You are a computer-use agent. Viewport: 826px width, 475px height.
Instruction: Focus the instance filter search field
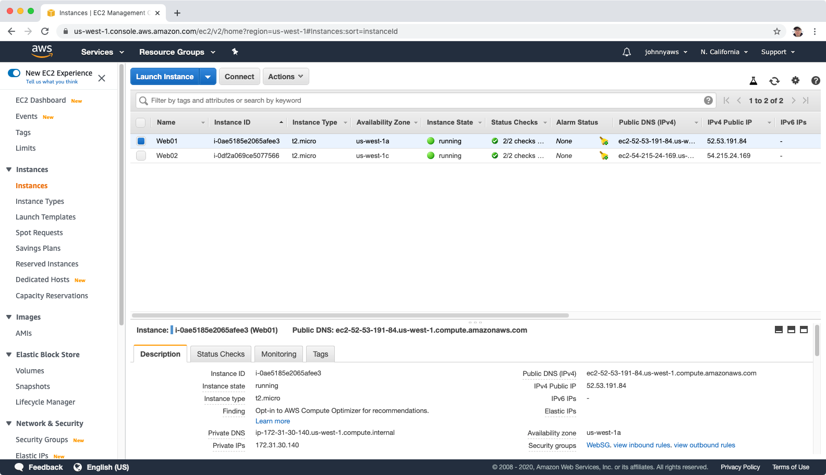click(x=425, y=101)
